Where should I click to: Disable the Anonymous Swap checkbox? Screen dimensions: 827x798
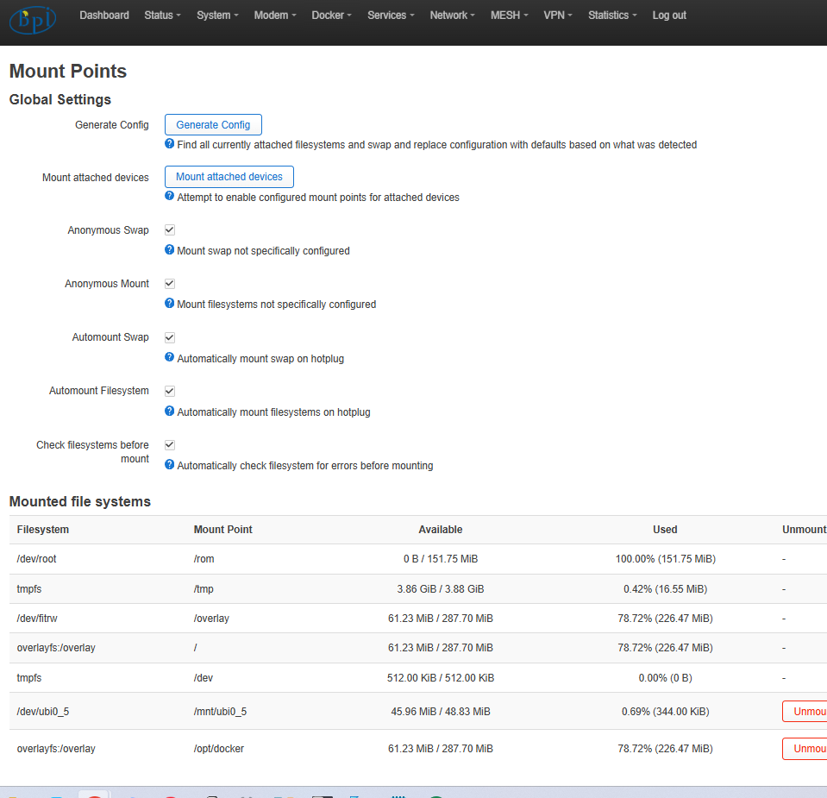[170, 230]
